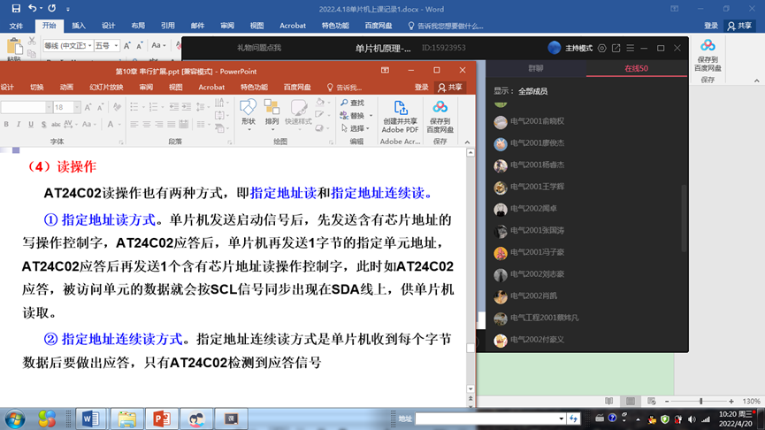Toggle Underline formatting in PowerPoint ribbon
This screenshot has height=430, width=765.
click(x=31, y=124)
